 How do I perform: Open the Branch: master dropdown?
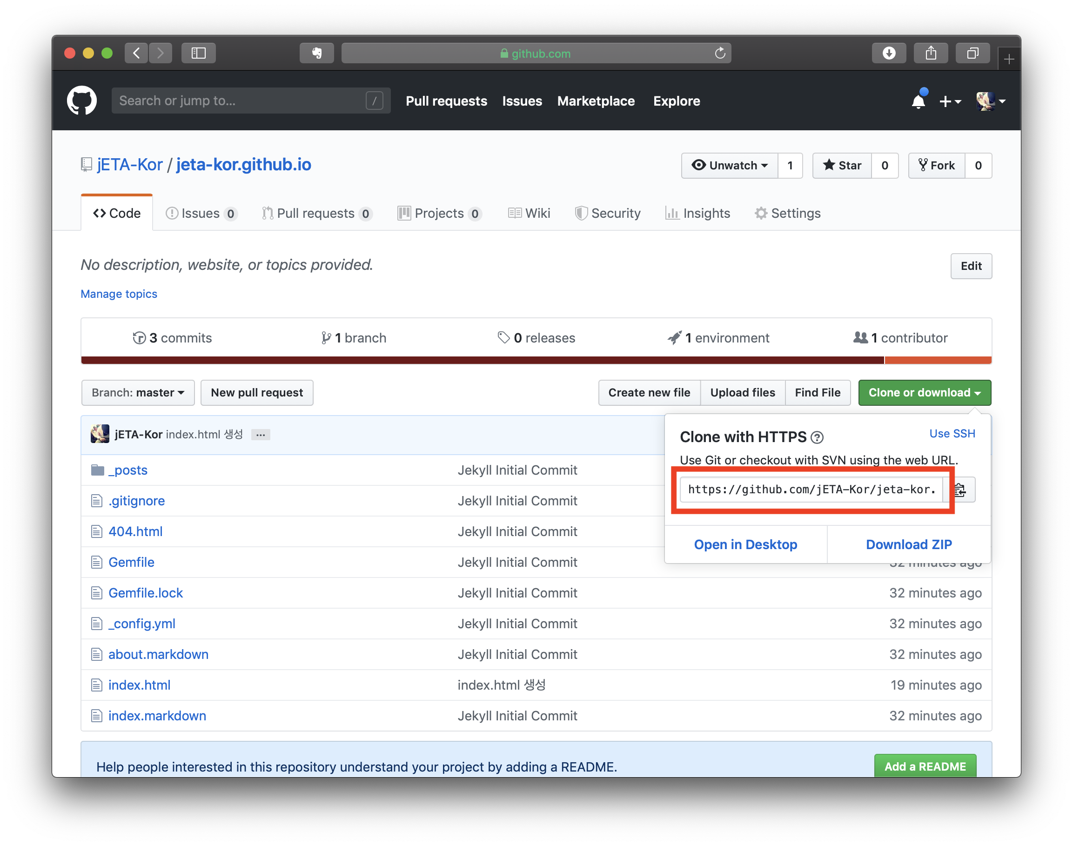coord(138,393)
